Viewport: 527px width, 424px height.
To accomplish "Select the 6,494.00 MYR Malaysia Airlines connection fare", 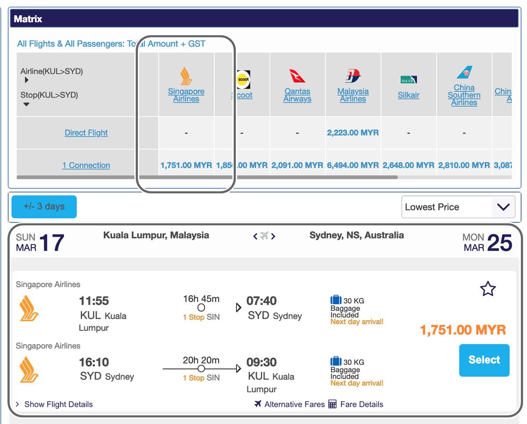I will (353, 165).
